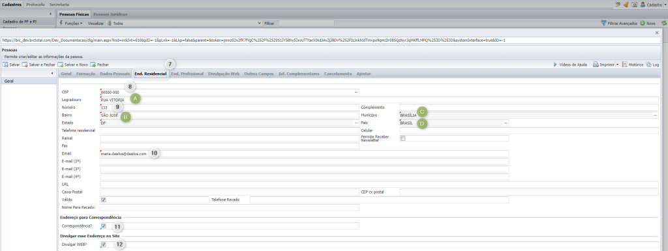Toggle the Válido checkbox
668x251 pixels.
pyautogui.click(x=104, y=199)
